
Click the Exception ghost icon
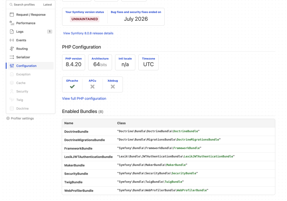click(x=12, y=74)
